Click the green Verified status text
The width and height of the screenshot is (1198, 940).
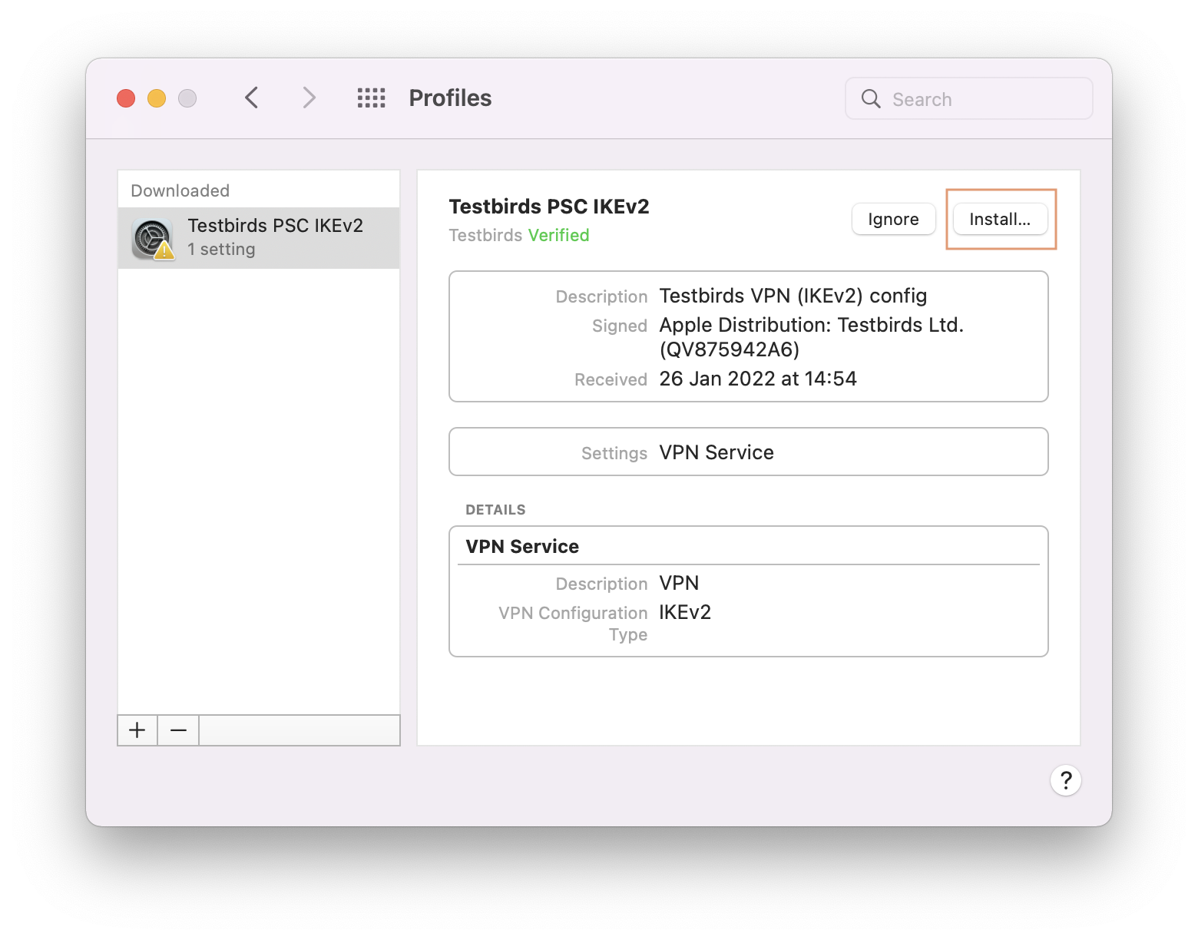click(558, 236)
